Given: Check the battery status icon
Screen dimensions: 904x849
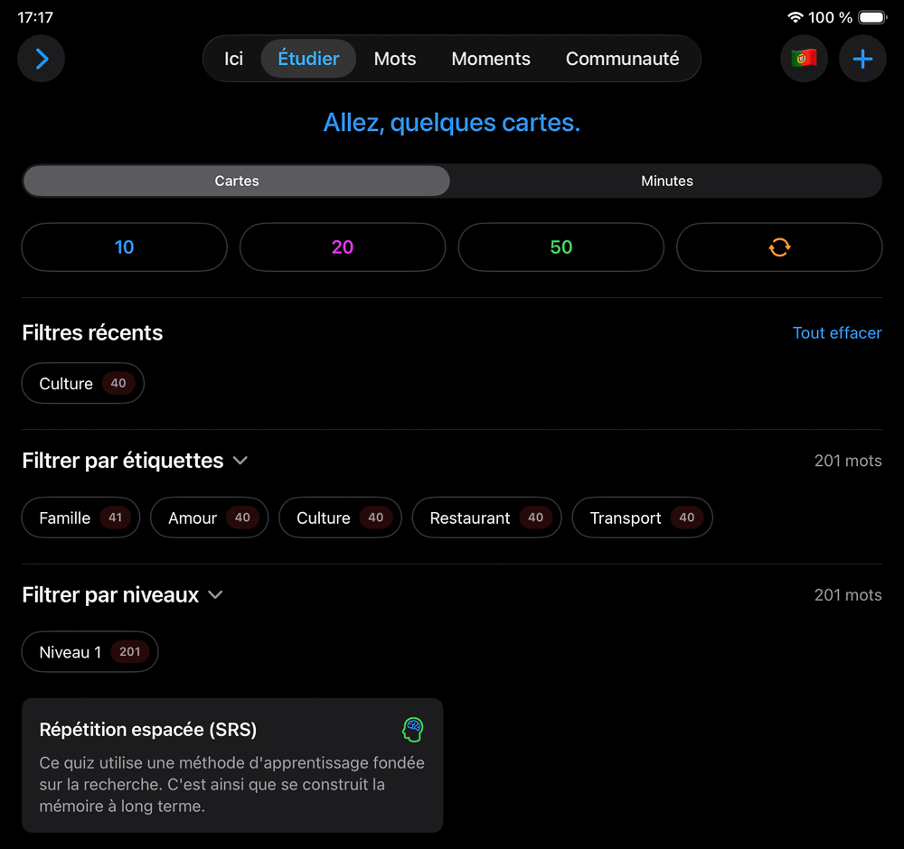Looking at the screenshot, I should 872,17.
